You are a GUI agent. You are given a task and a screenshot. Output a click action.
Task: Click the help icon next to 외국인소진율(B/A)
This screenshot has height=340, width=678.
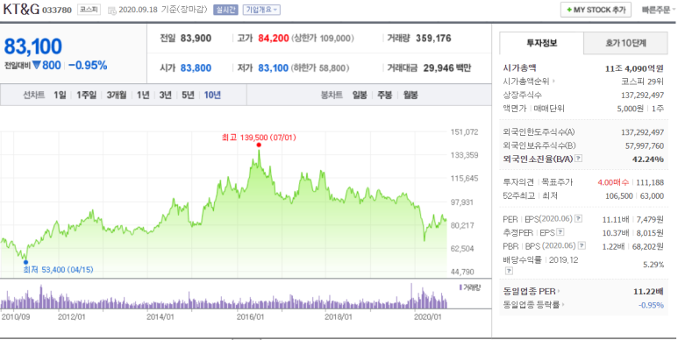point(579,159)
